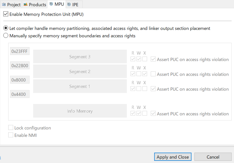
Task: Click the MPU tab globe icon
Action: tap(51, 4)
